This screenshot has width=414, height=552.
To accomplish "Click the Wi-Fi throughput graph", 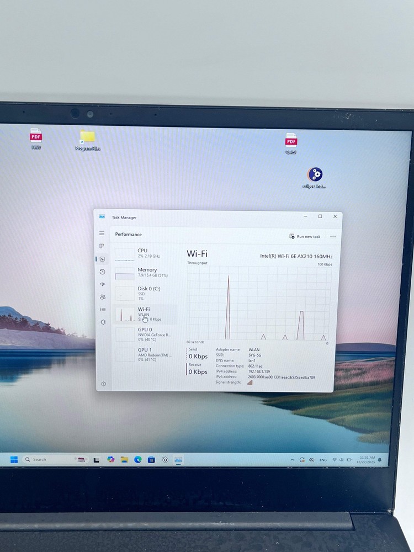I will (258, 303).
